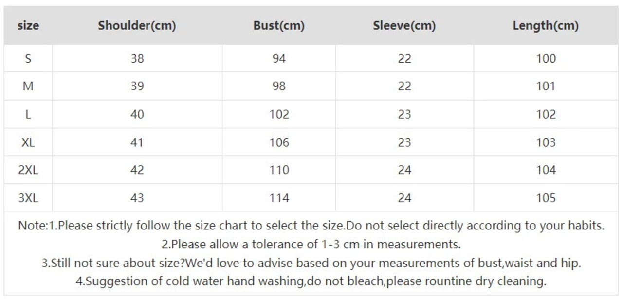Select the S size row label
623x299 pixels.
point(28,59)
